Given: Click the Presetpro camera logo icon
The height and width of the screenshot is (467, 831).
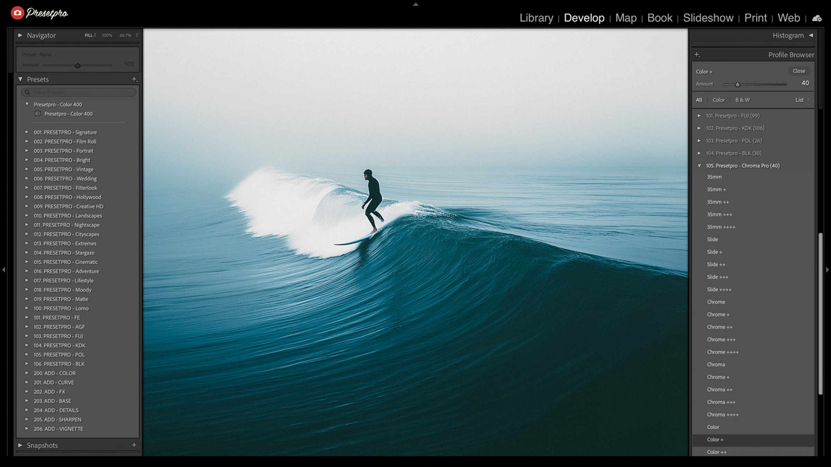Looking at the screenshot, I should [17, 13].
